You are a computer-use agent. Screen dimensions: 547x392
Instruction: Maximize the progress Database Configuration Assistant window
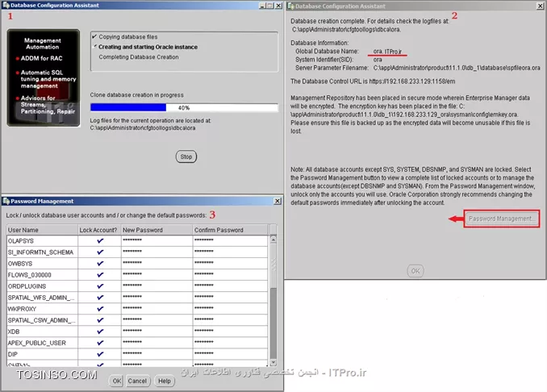[x=270, y=6]
